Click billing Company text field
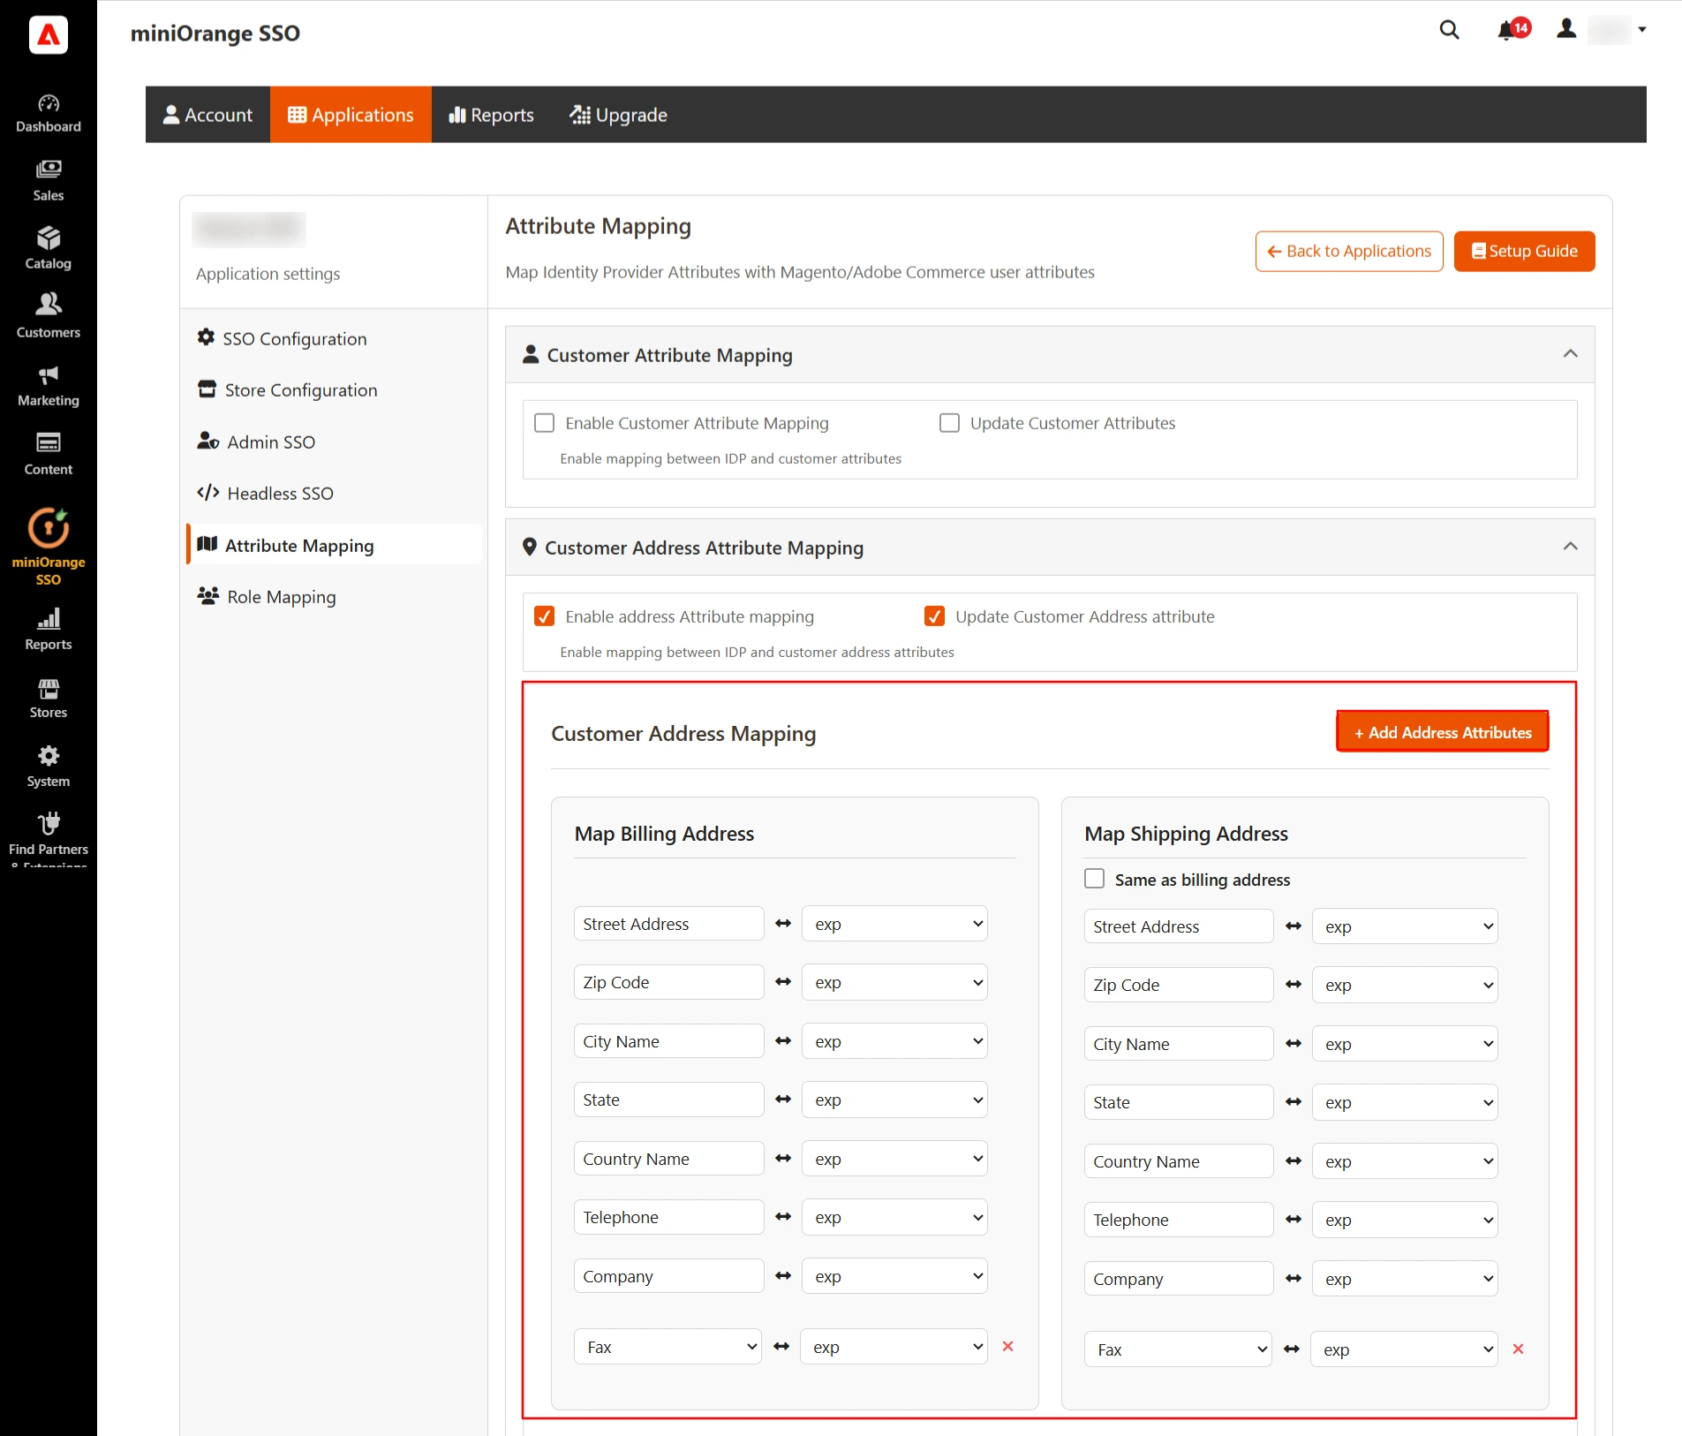The image size is (1682, 1436). pos(668,1276)
